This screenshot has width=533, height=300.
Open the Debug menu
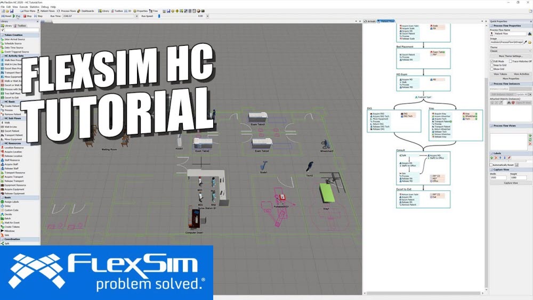coord(45,7)
